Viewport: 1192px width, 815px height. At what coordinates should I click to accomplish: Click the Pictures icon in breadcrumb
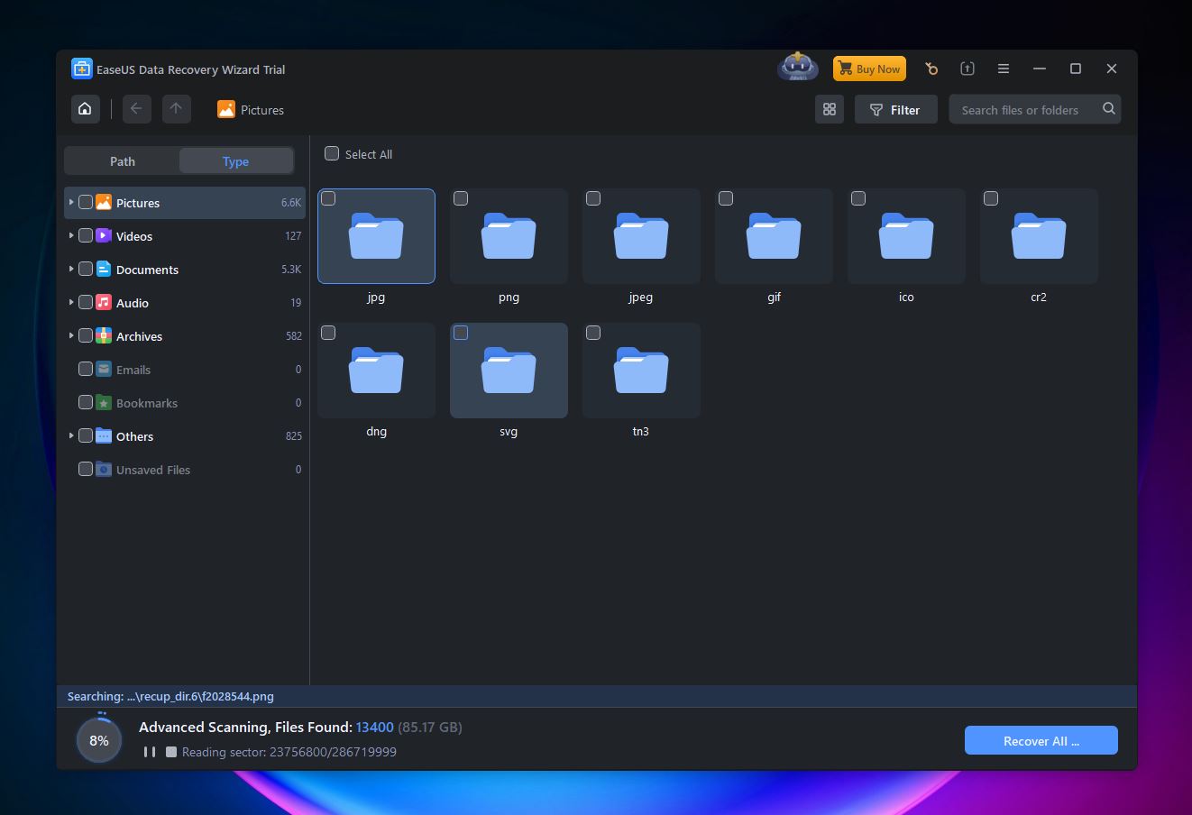(225, 109)
